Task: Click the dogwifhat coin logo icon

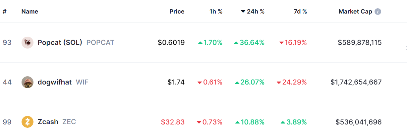Action: 28,82
